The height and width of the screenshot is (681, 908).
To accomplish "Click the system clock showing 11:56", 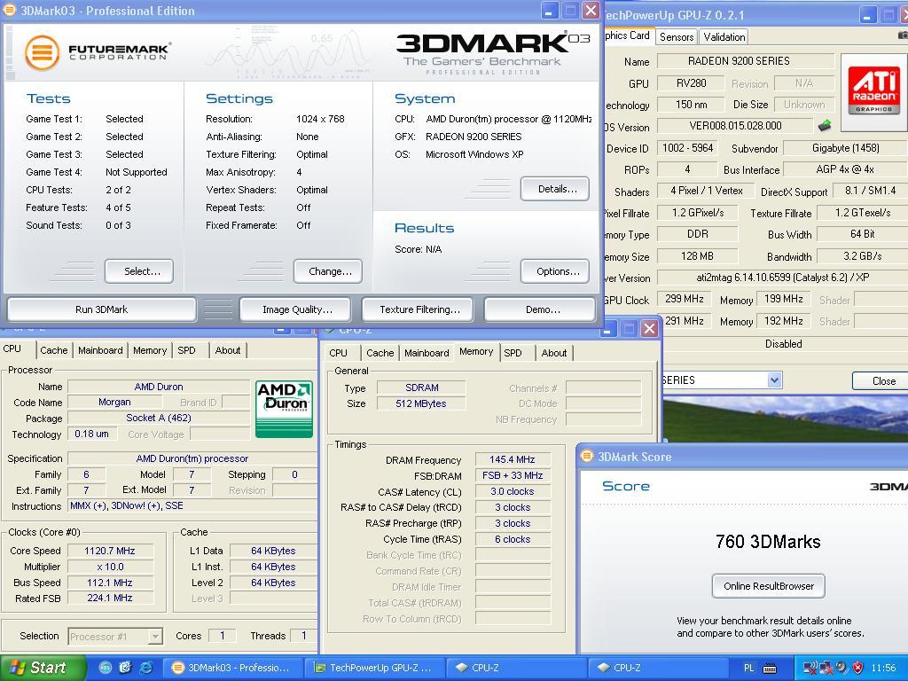I will 882,669.
